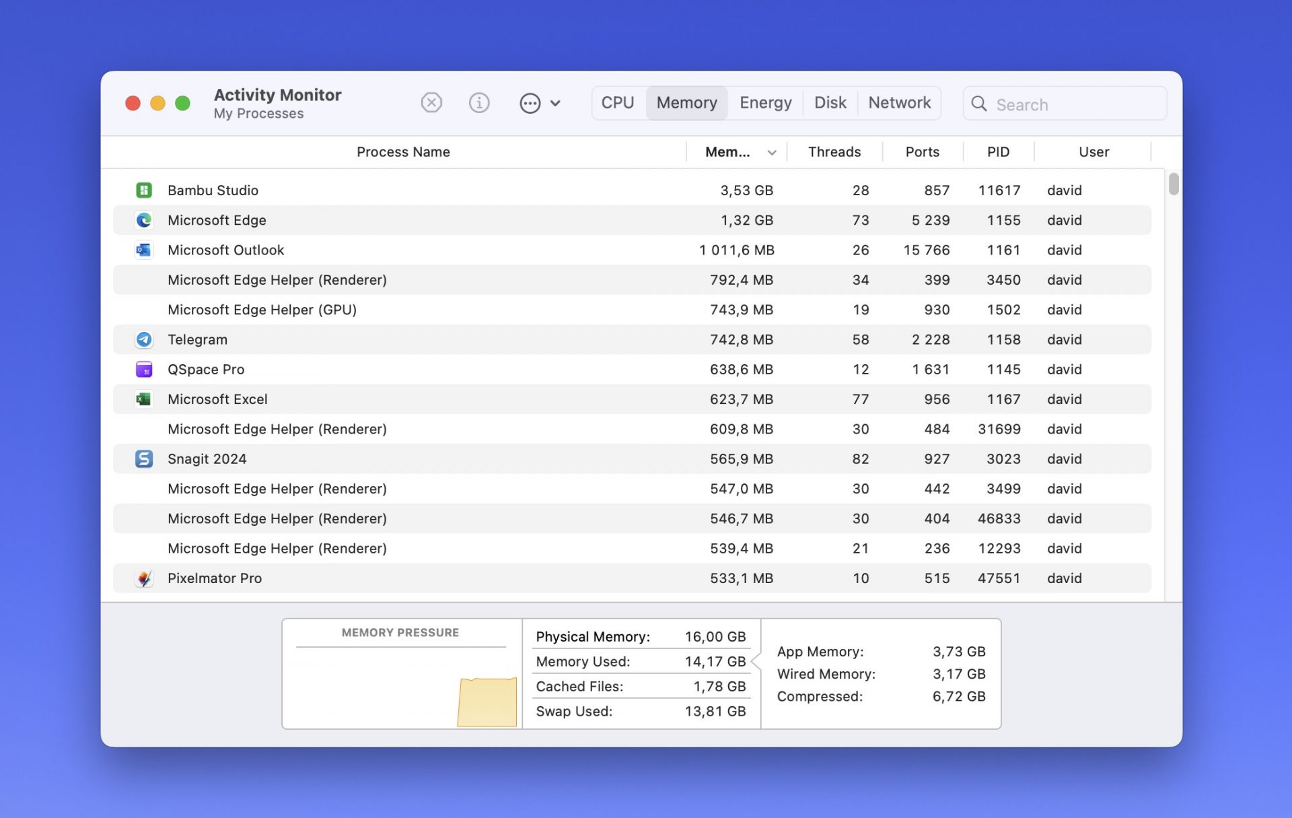Screen dimensions: 1292x818
Task: Click the Microsoft Edge app icon
Action: (144, 220)
